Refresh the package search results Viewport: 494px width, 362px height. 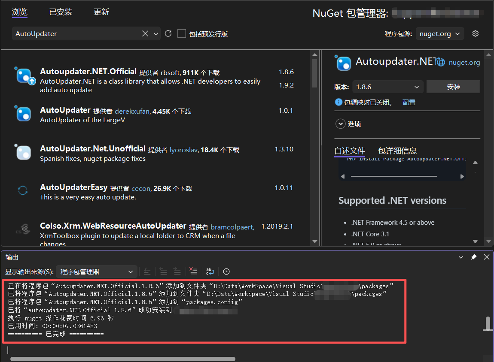point(168,33)
